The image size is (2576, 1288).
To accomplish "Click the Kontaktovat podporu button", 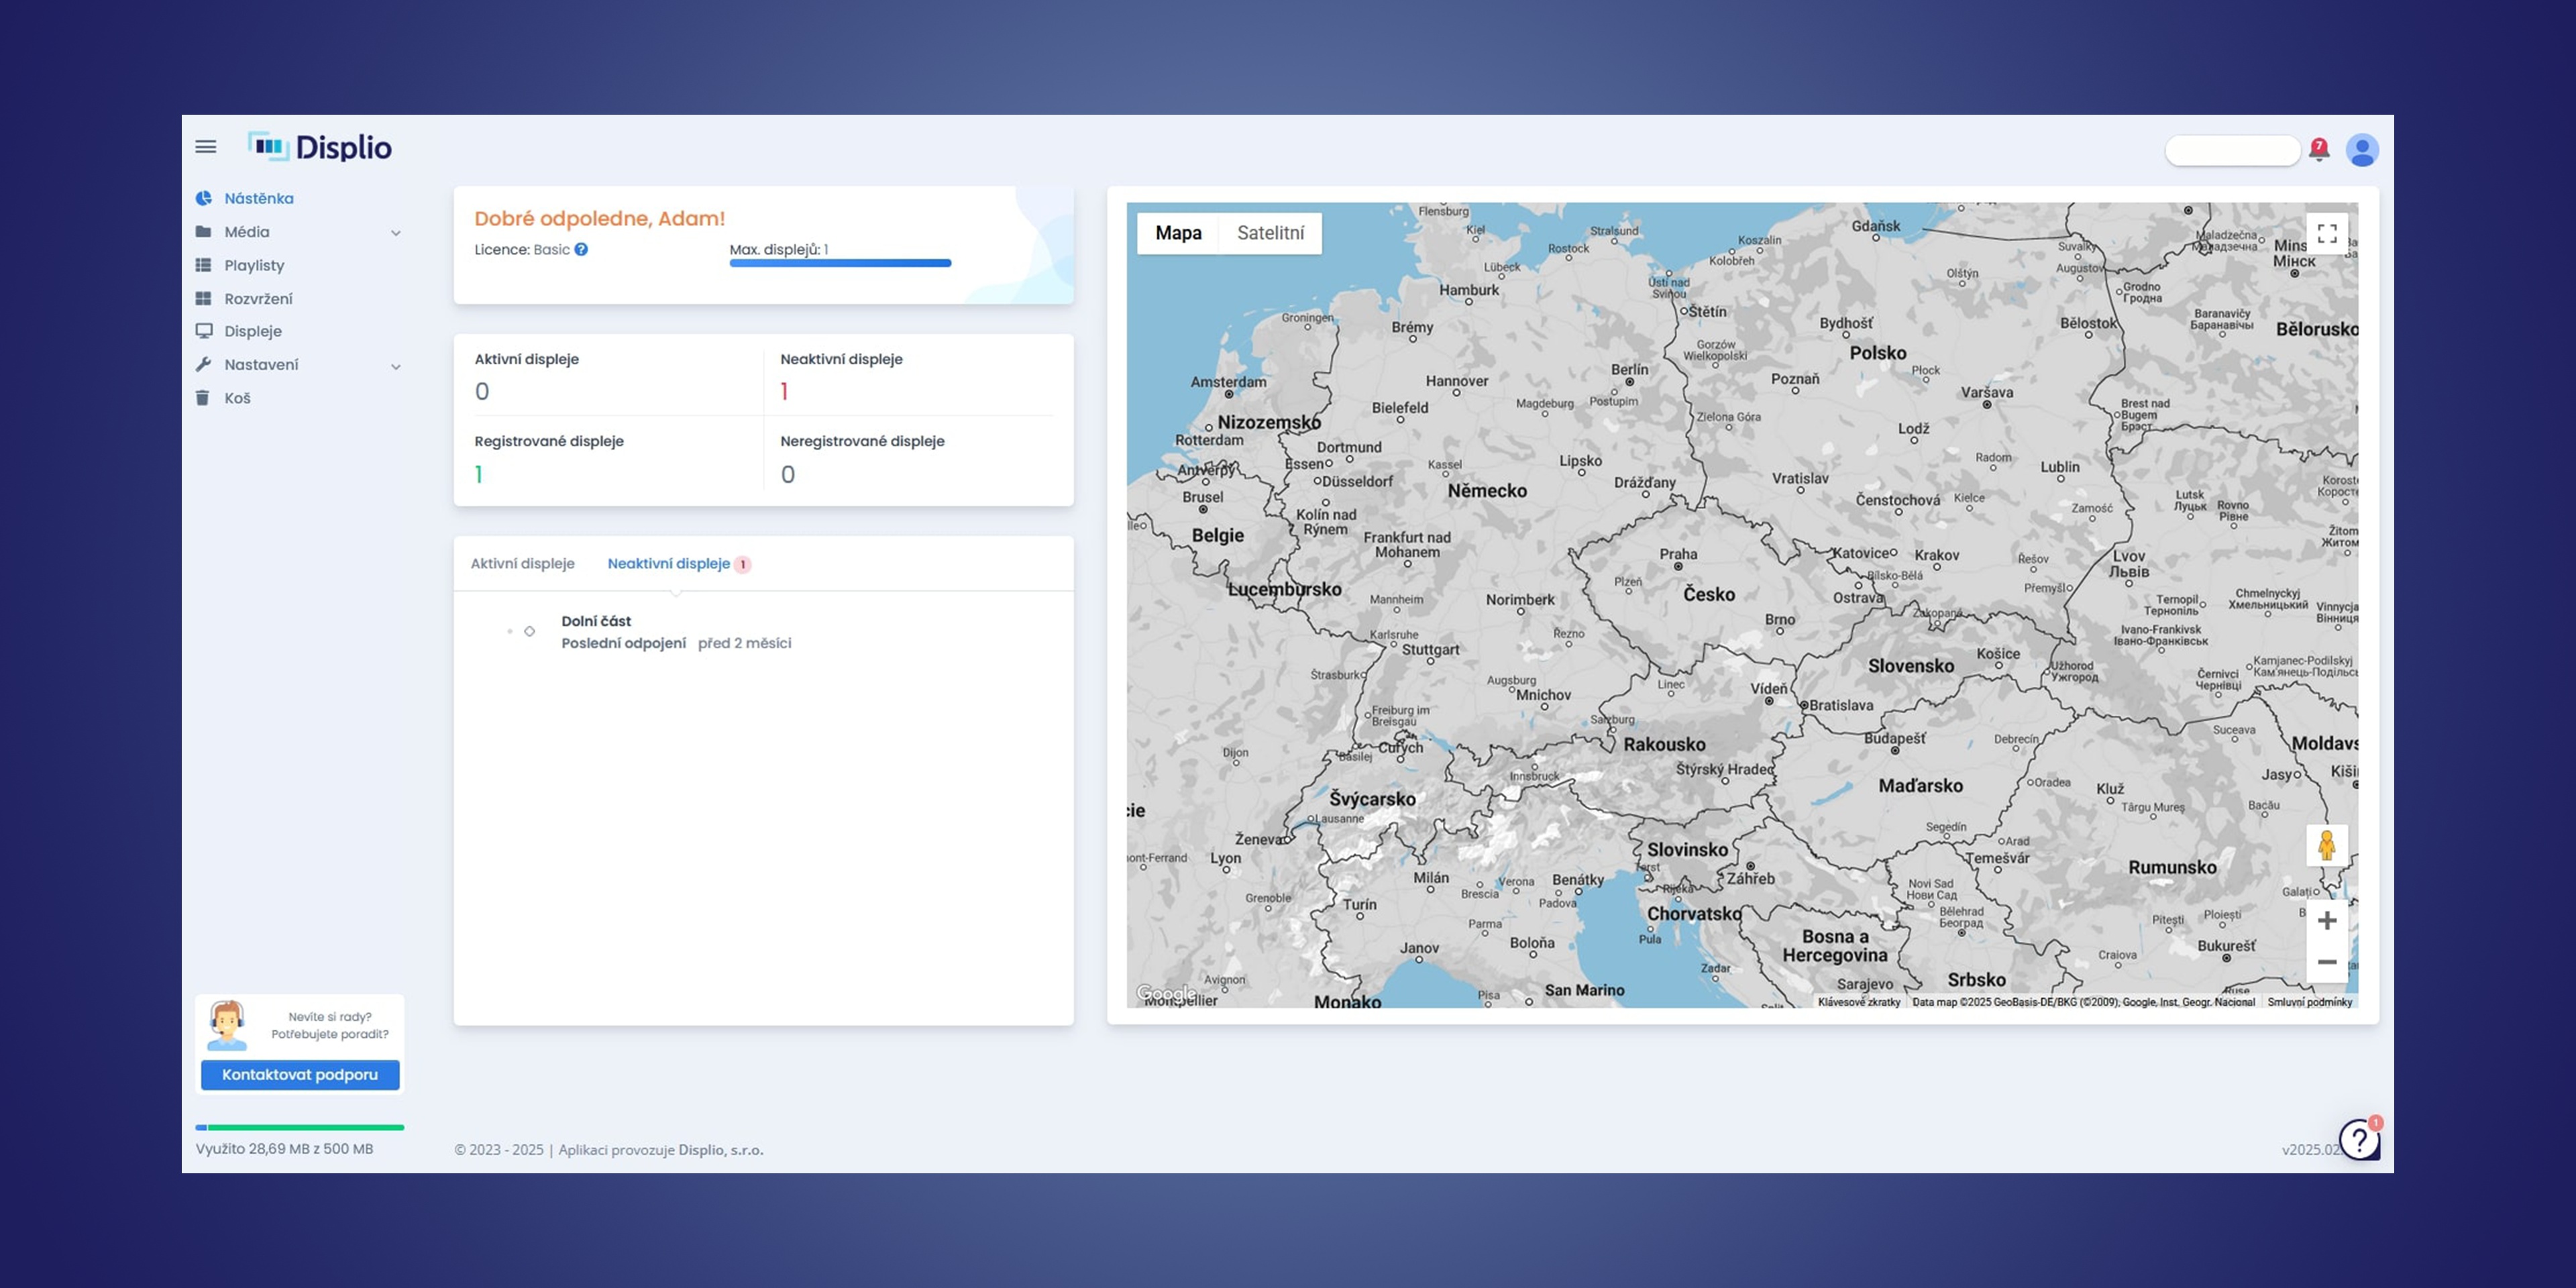I will point(300,1075).
